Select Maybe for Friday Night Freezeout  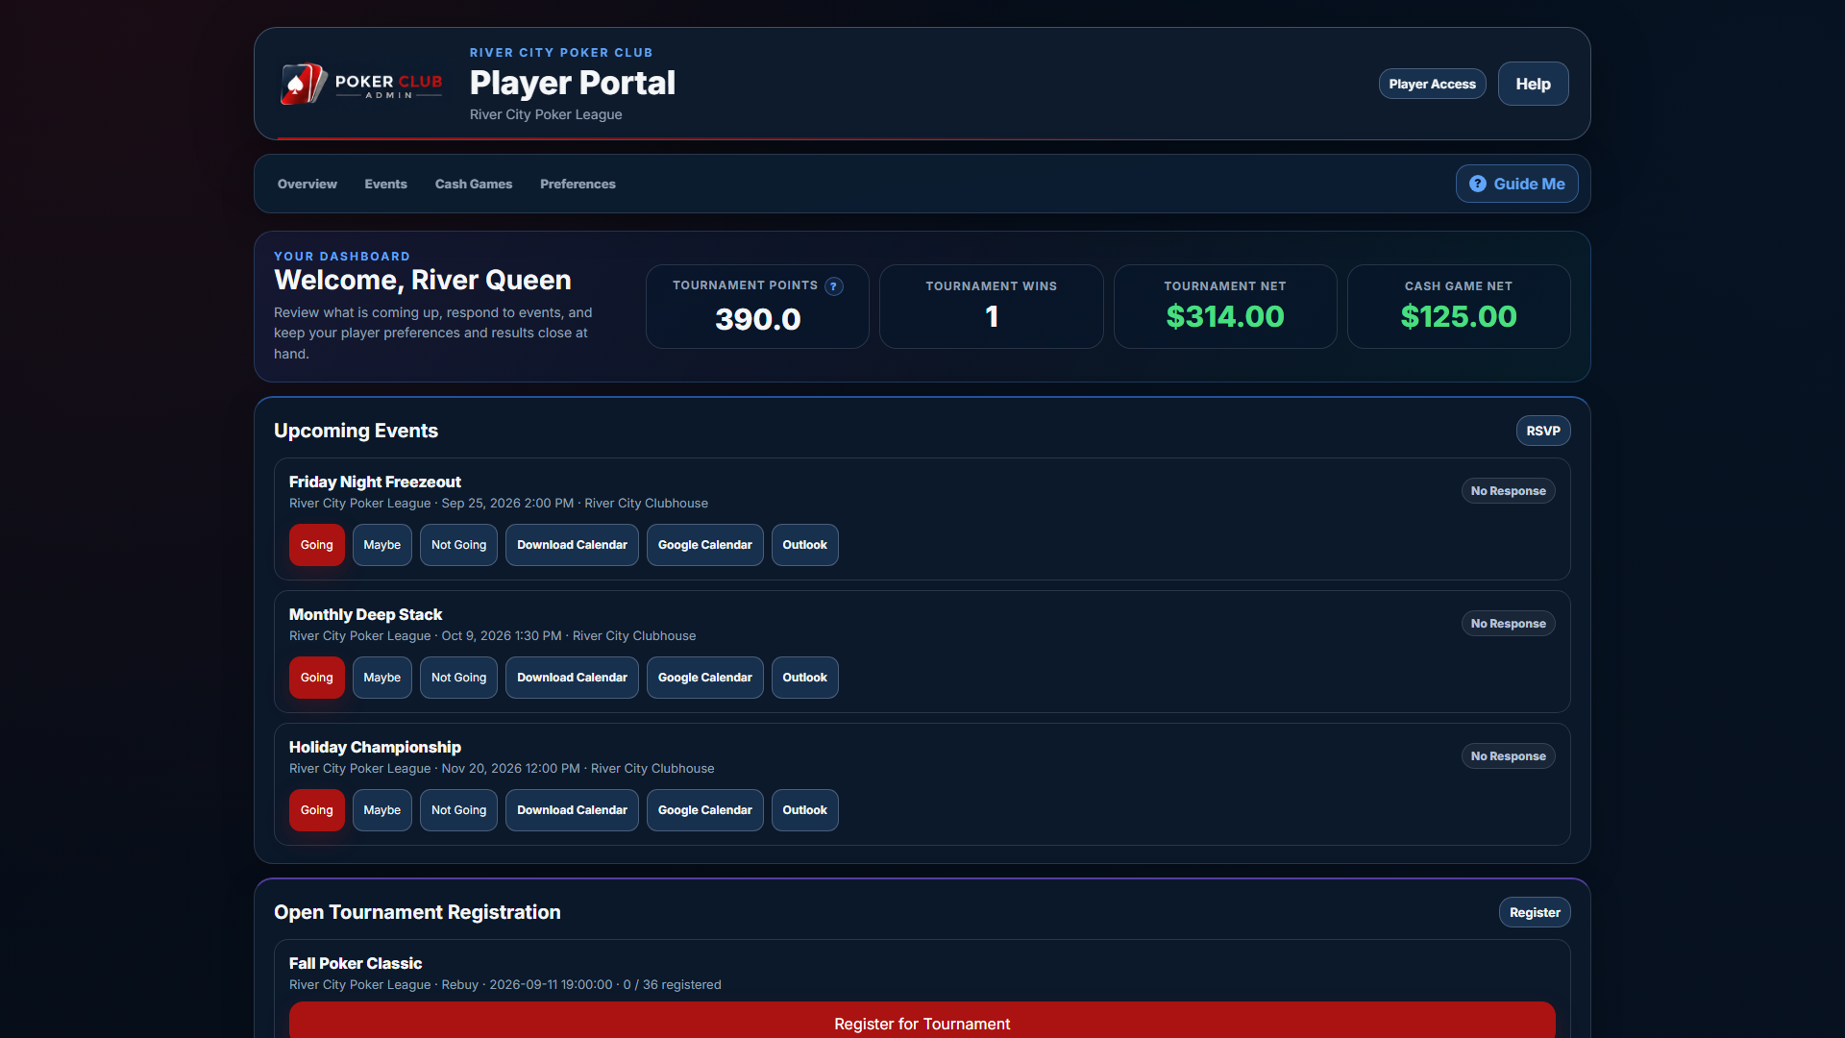click(382, 545)
